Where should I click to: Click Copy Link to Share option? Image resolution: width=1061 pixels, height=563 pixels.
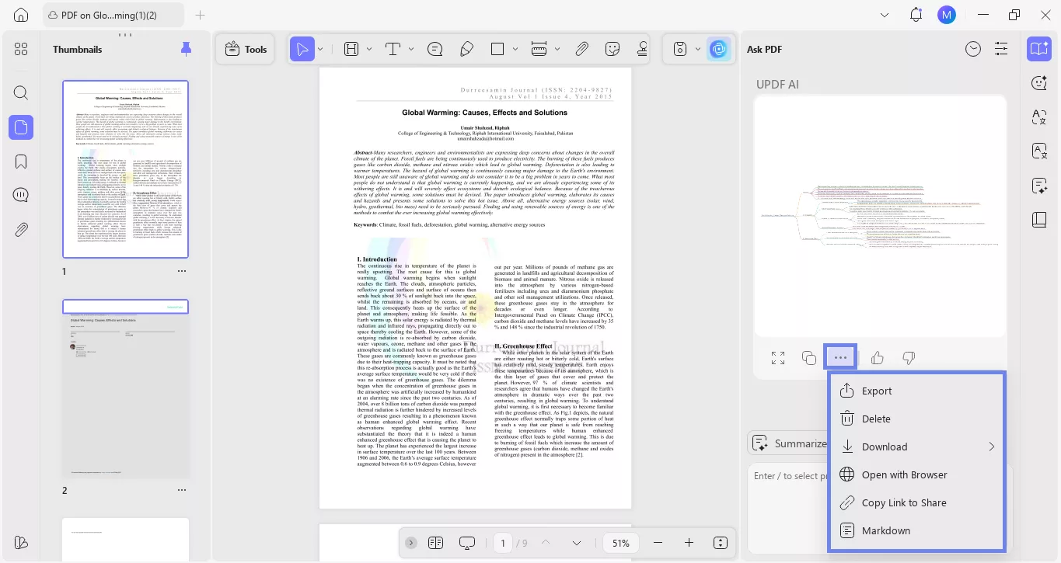(903, 502)
